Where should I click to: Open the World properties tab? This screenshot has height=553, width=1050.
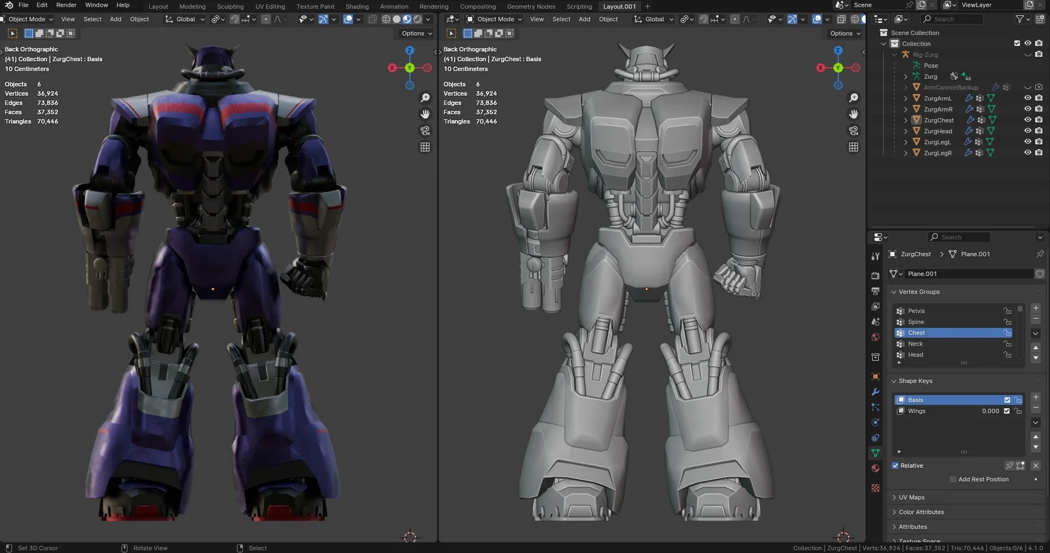click(x=875, y=337)
